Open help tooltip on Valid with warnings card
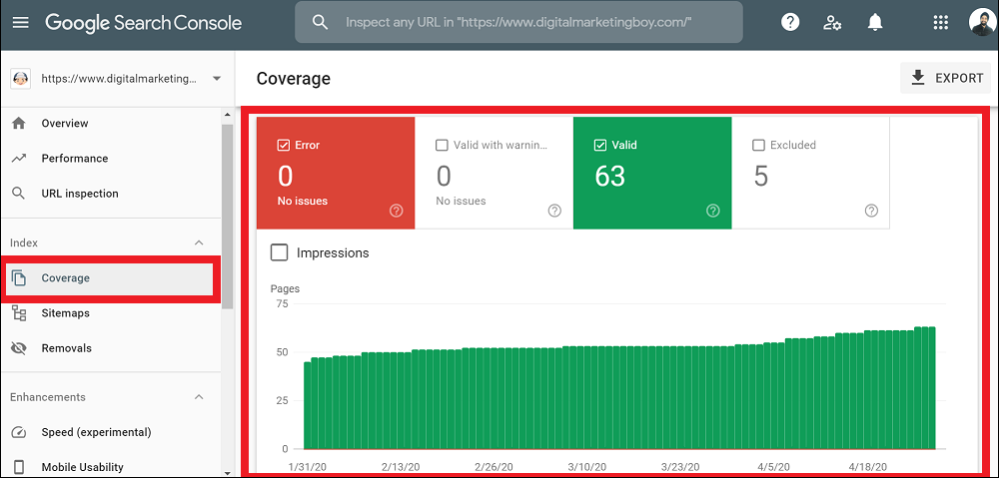The width and height of the screenshot is (999, 478). 554,211
